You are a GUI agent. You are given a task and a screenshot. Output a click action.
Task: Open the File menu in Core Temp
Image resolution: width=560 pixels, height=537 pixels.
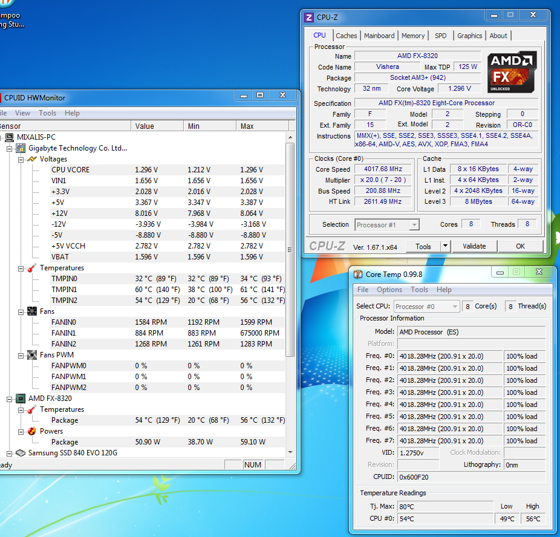(x=363, y=290)
